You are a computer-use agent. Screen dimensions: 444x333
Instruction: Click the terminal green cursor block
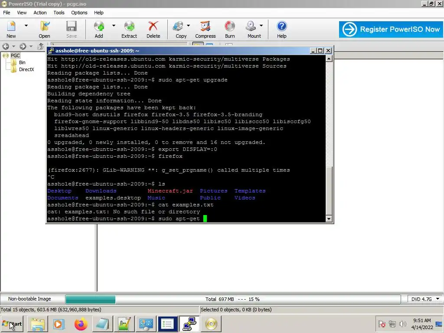click(205, 219)
